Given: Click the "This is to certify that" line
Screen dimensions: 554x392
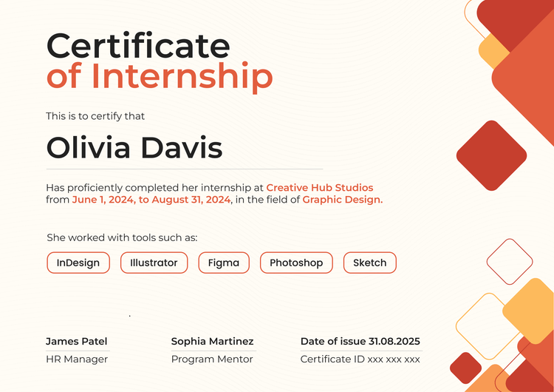Looking at the screenshot, I should coord(95,116).
